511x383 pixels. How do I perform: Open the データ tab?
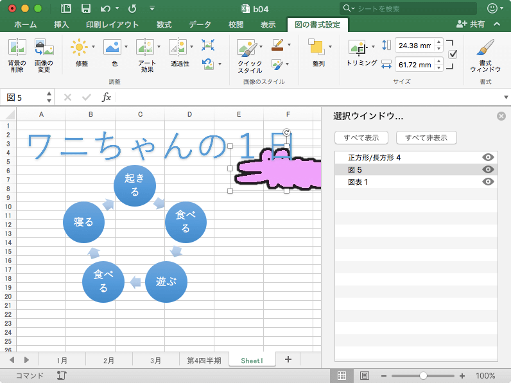[x=200, y=24]
